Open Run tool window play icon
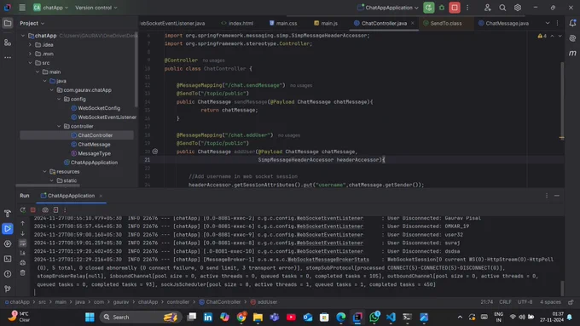Viewport: 580px width, 326px height. (8, 228)
